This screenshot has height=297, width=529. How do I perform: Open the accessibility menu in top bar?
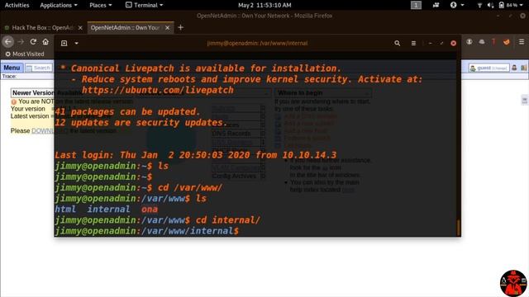[457, 5]
